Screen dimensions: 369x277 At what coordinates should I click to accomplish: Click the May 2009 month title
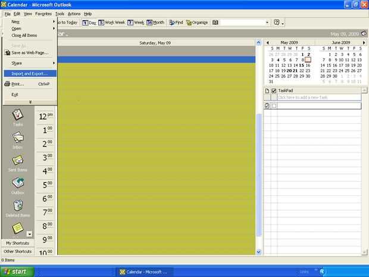289,43
